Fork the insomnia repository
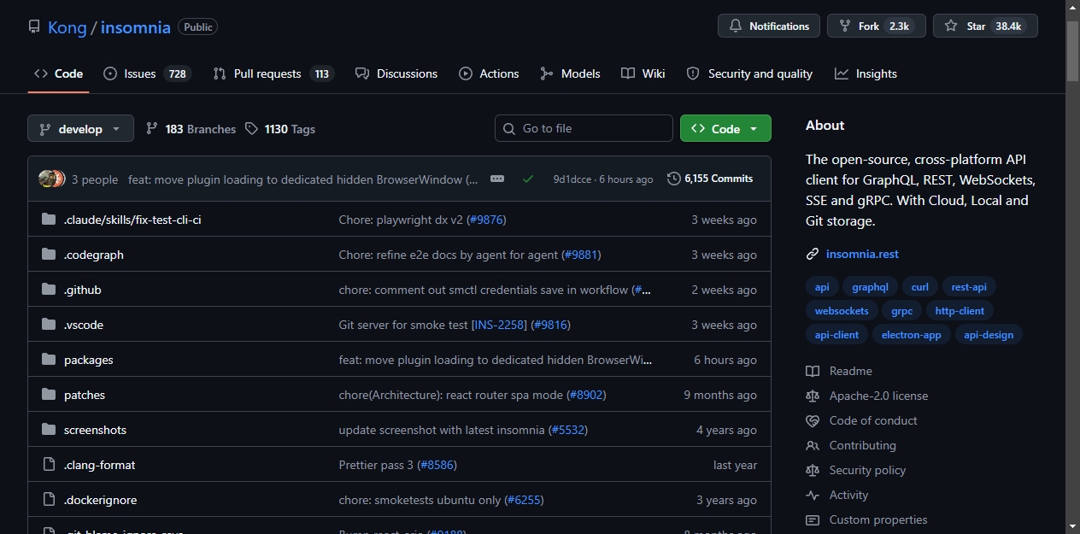Image resolution: width=1080 pixels, height=534 pixels. pyautogui.click(x=877, y=26)
